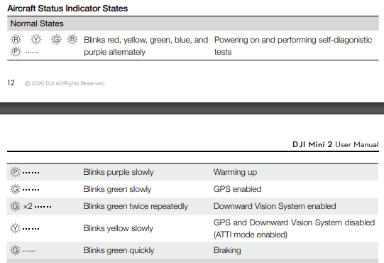Click the Braking description text
The height and width of the screenshot is (263, 384).
click(227, 250)
